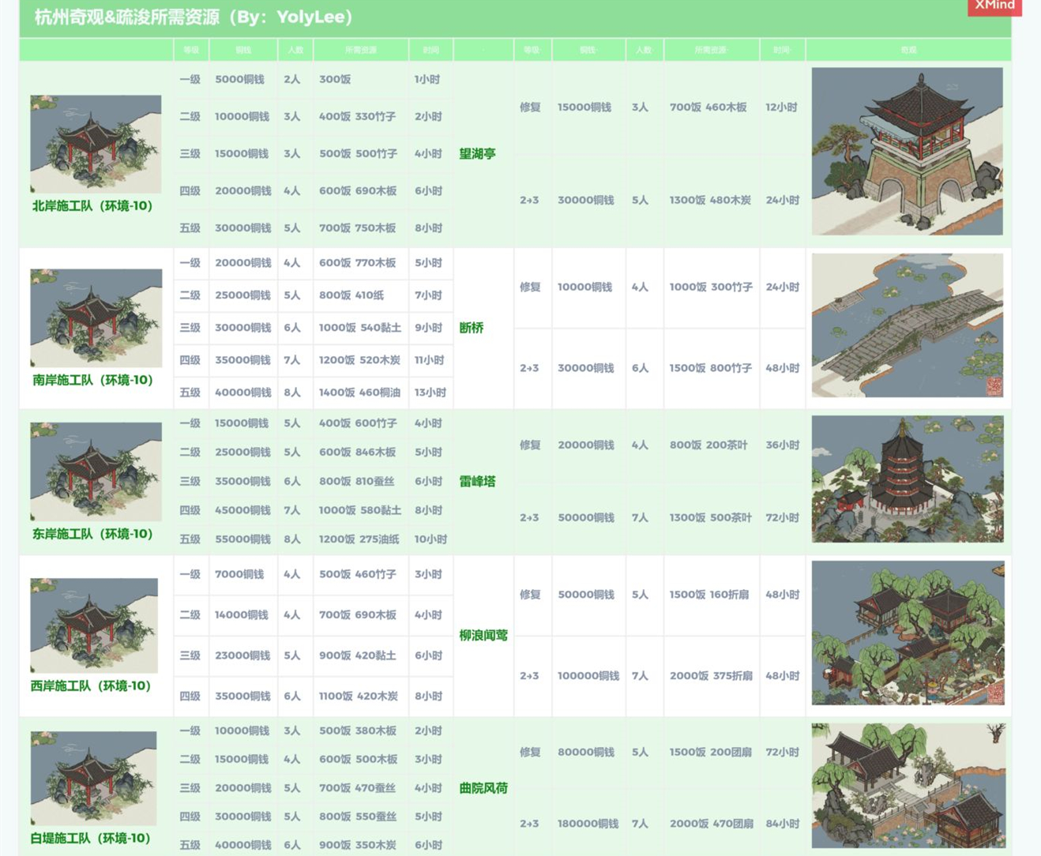The width and height of the screenshot is (1041, 856).
Task: Select the cell 1000饭 300竹子
Action: pyautogui.click(x=711, y=287)
